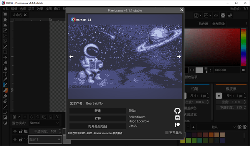The image size is (250, 146).
Task: Open GitHub link in splash dialog
Action: [177, 111]
